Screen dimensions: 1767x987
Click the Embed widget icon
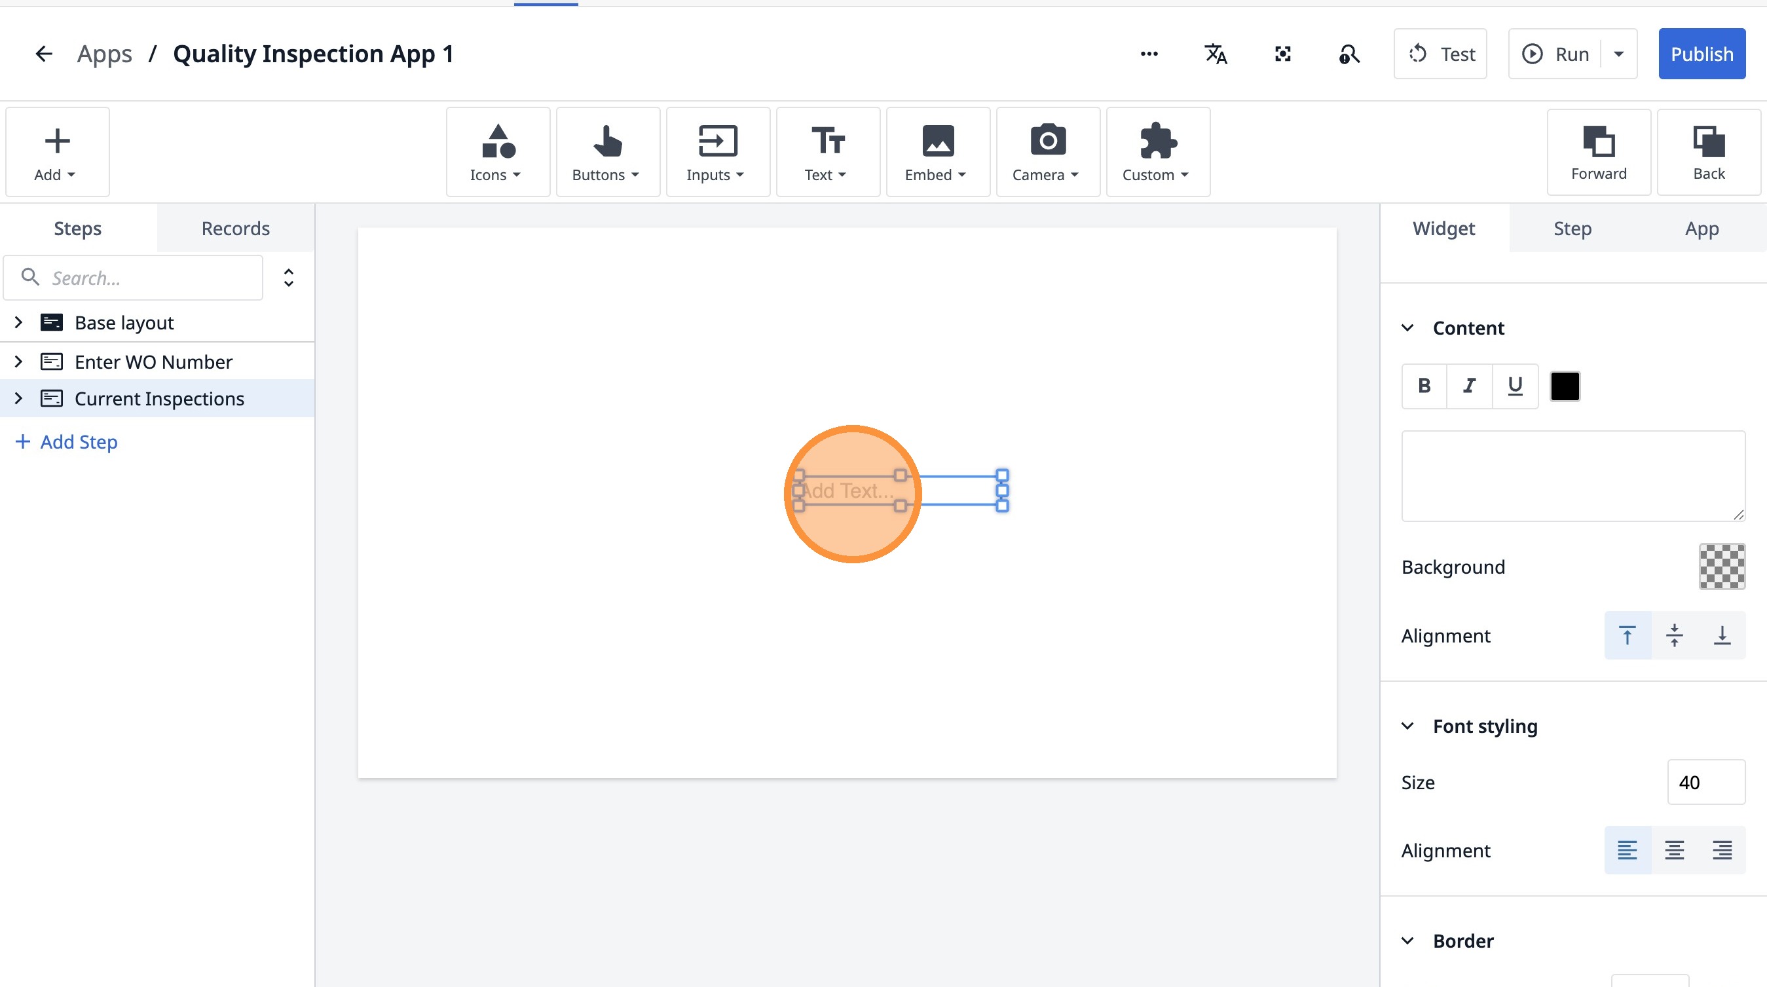937,141
